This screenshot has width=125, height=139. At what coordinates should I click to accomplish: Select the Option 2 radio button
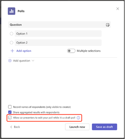12,42
